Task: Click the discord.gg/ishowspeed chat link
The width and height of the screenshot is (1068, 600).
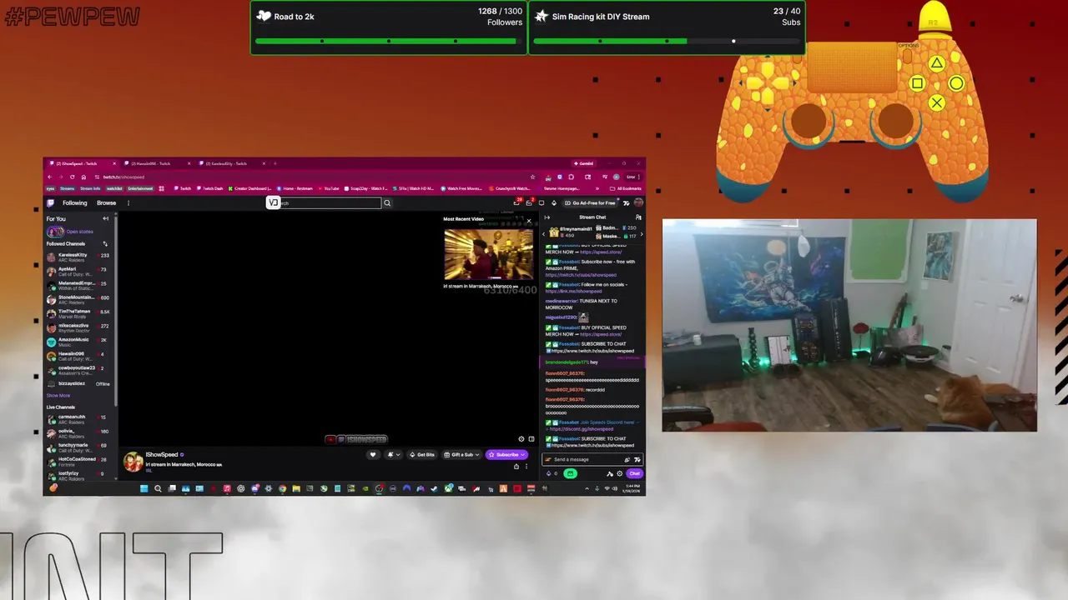Action: [582, 429]
